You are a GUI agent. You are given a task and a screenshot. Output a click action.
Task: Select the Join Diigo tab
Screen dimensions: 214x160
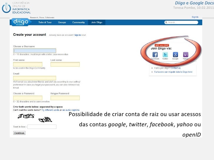click(x=97, y=22)
